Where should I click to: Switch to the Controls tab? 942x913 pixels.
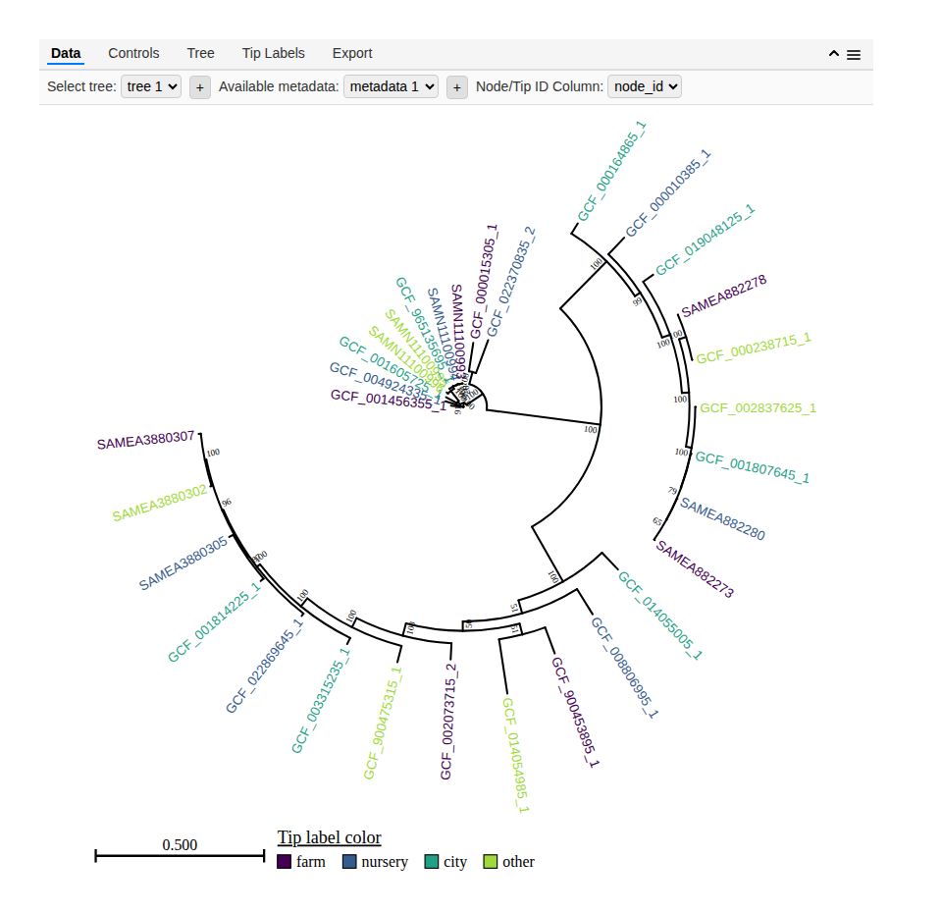[x=133, y=53]
